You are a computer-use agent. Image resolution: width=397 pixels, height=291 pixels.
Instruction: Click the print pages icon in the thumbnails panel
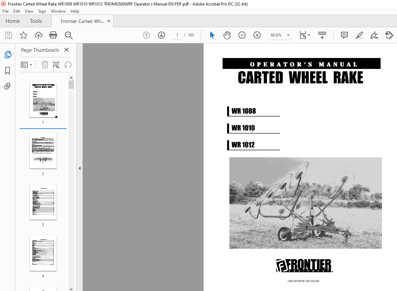[x=56, y=65]
